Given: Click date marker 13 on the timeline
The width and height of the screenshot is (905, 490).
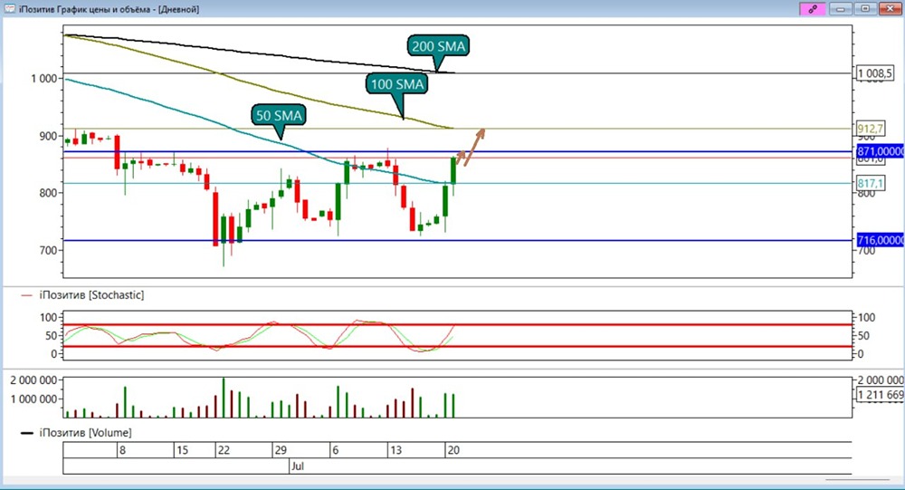Looking at the screenshot, I should (395, 450).
